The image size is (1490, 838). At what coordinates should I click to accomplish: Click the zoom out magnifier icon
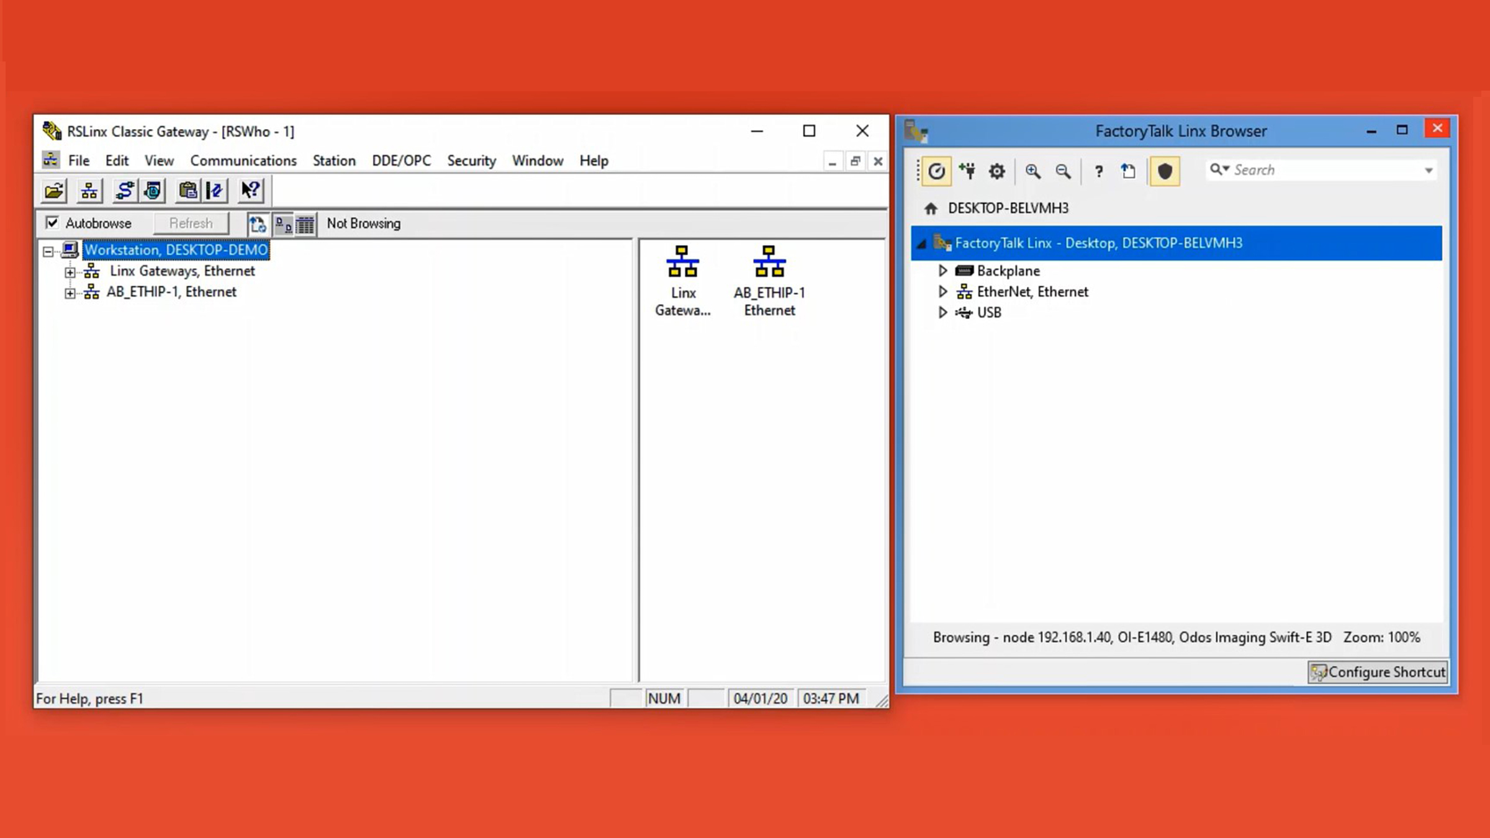1063,171
